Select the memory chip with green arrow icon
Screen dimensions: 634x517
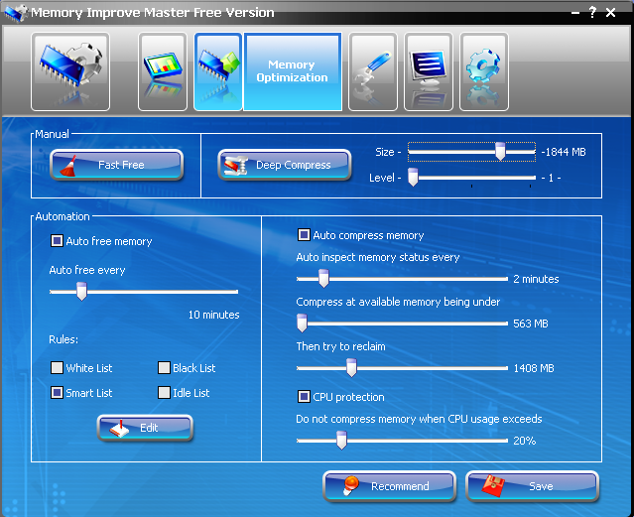coord(218,71)
